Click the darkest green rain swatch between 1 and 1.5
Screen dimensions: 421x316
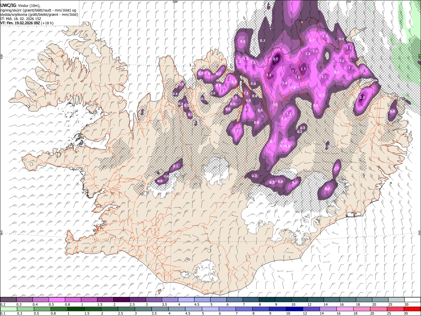(75, 309)
